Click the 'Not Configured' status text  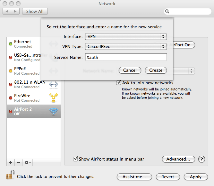pyautogui.click(x=27, y=60)
